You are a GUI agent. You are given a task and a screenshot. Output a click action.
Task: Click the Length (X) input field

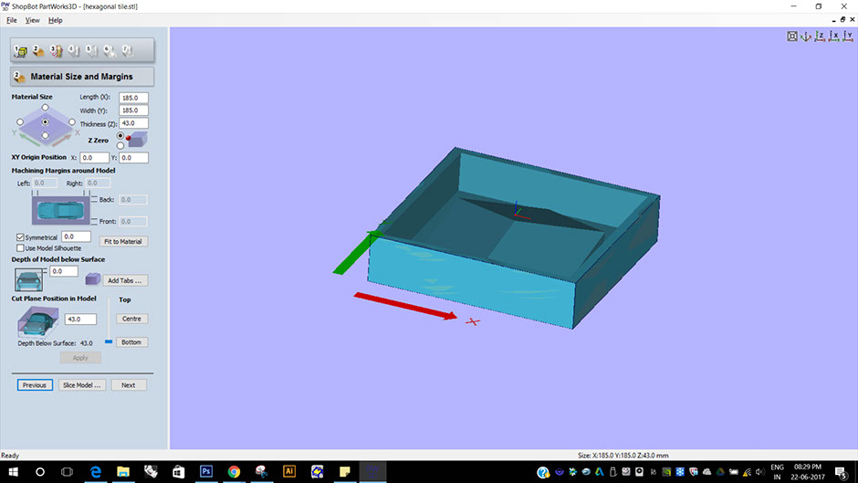tap(133, 98)
